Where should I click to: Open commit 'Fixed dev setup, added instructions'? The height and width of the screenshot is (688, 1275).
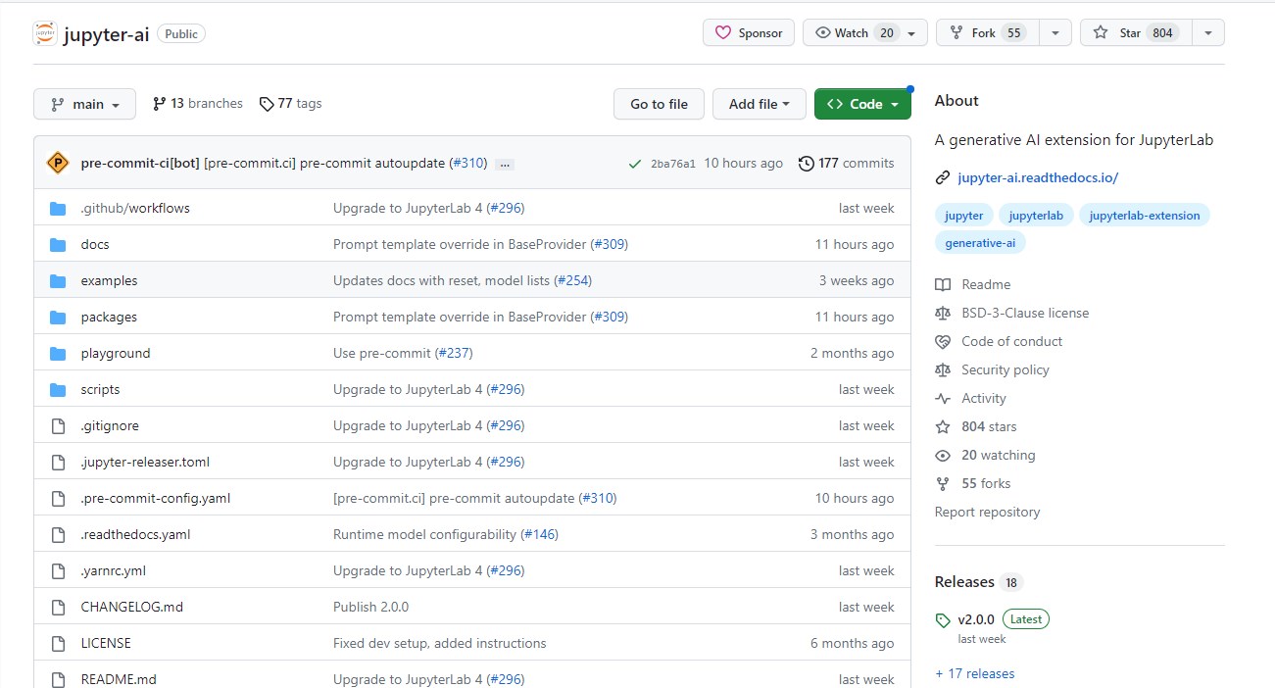pyautogui.click(x=440, y=643)
